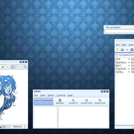The width and height of the screenshot is (134, 134).
Task: Open the recent files dropdown arrow in text editor
Action: tap(127, 50)
